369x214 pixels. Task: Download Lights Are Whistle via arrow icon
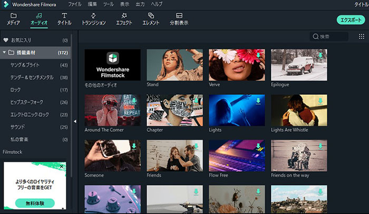321,101
